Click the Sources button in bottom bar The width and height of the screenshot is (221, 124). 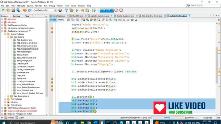9,118
